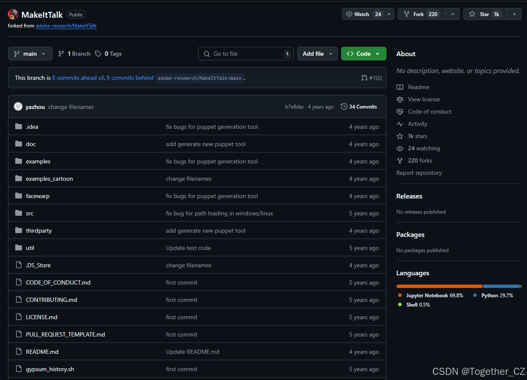Open the examples folder
The height and width of the screenshot is (380, 527).
[x=38, y=161]
